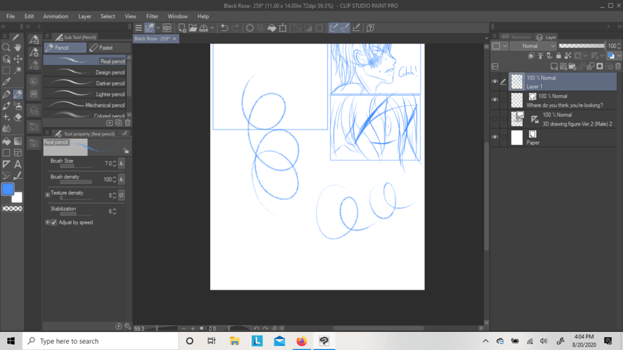This screenshot has width=623, height=350.
Task: Click the support help question icon
Action: [371, 28]
